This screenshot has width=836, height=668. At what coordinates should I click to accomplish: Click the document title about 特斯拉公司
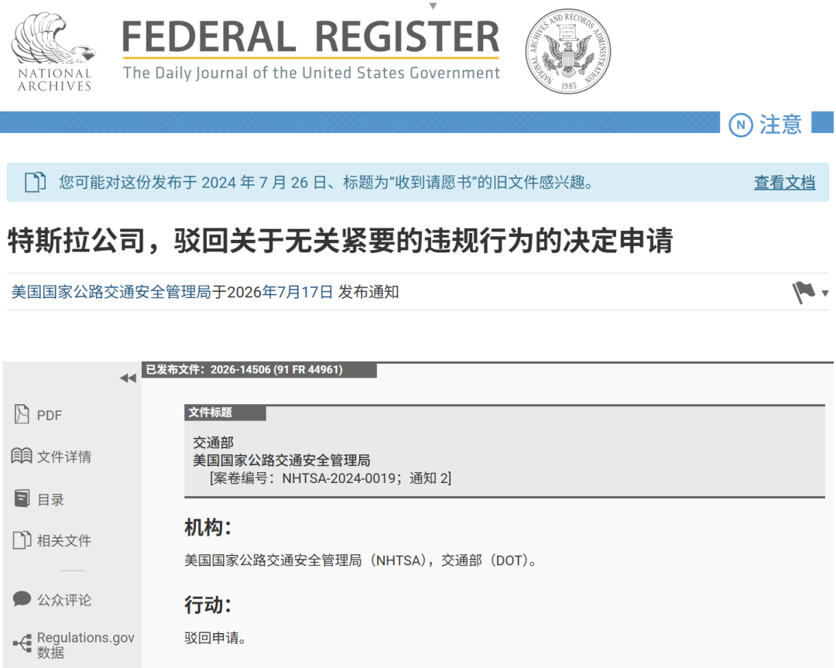pyautogui.click(x=340, y=241)
